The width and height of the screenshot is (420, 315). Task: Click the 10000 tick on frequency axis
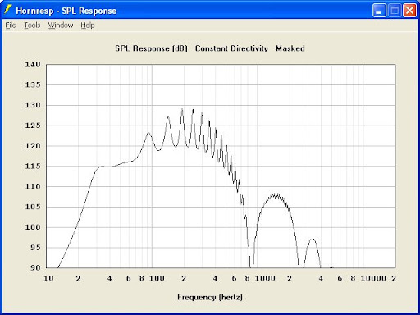coord(373,278)
